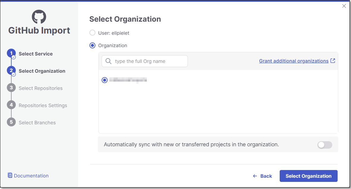Screen dimensions: 351x189
Task: Click the Documentation book icon
Action: point(10,175)
